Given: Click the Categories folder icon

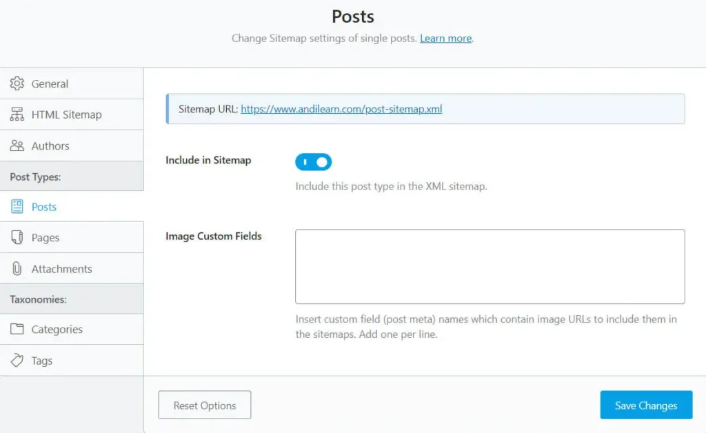Looking at the screenshot, I should (x=19, y=329).
